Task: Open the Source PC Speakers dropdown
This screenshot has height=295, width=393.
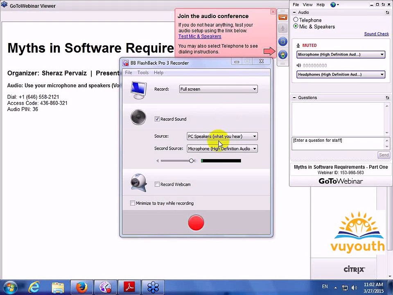Action: tap(222, 136)
